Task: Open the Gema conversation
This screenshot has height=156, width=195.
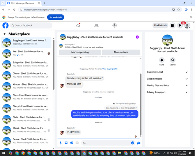Action: pos(26,141)
